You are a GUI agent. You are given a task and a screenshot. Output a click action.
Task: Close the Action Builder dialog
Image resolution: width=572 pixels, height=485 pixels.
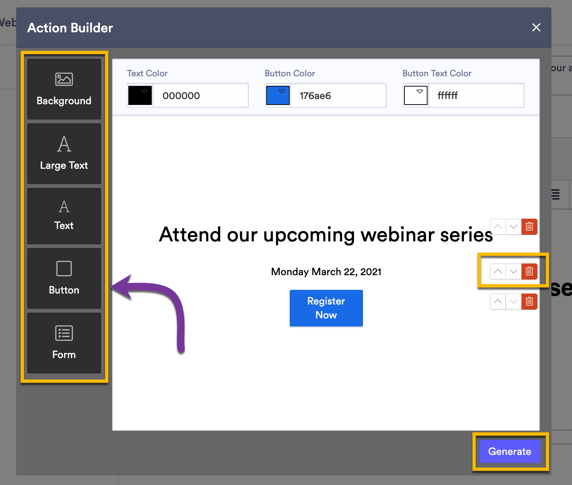(x=536, y=28)
